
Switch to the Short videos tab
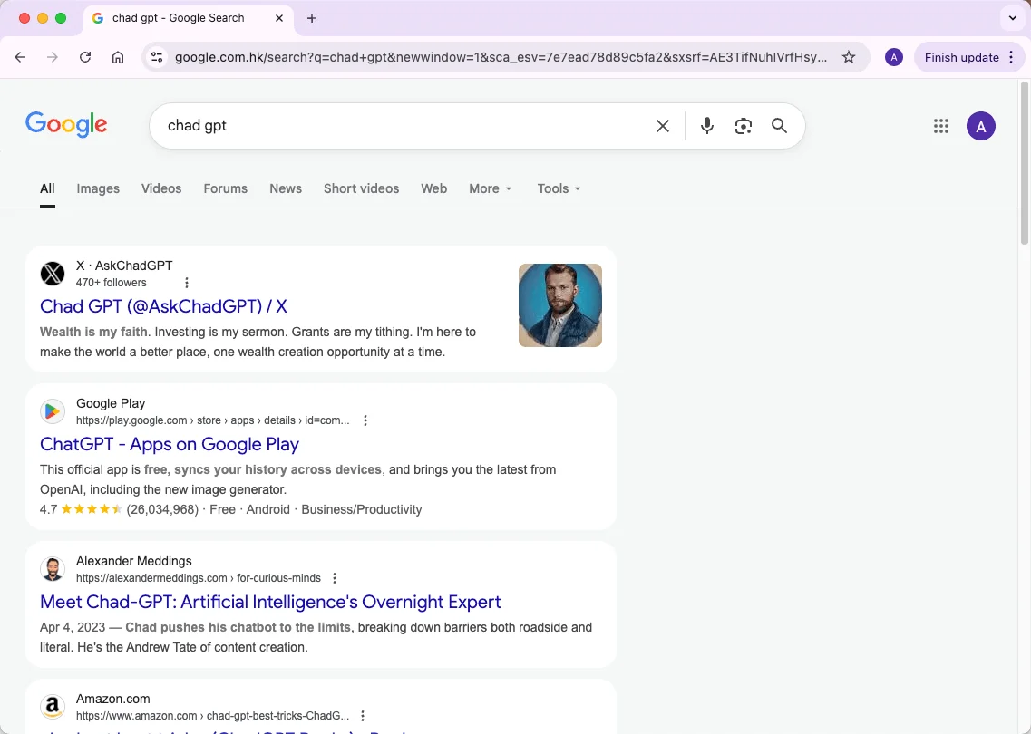pos(361,188)
